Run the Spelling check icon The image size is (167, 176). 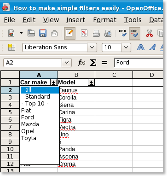[123, 33]
